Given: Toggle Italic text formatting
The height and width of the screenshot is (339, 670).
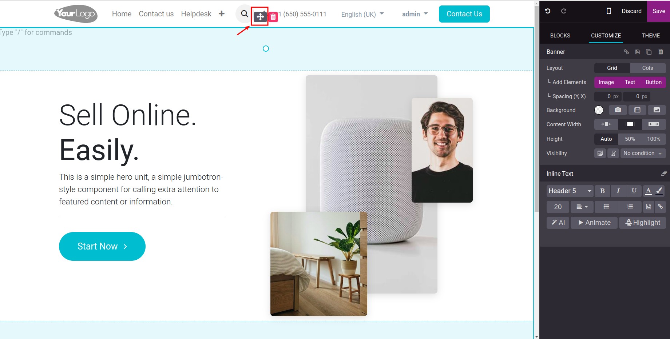Looking at the screenshot, I should 618,191.
